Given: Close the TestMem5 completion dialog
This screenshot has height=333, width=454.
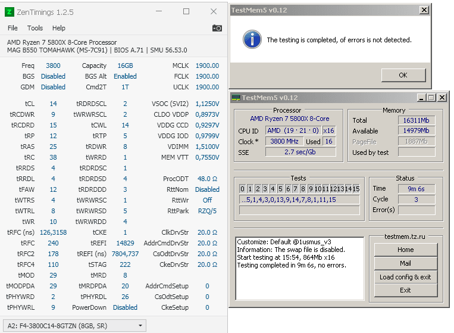Looking at the screenshot, I should [424, 10].
